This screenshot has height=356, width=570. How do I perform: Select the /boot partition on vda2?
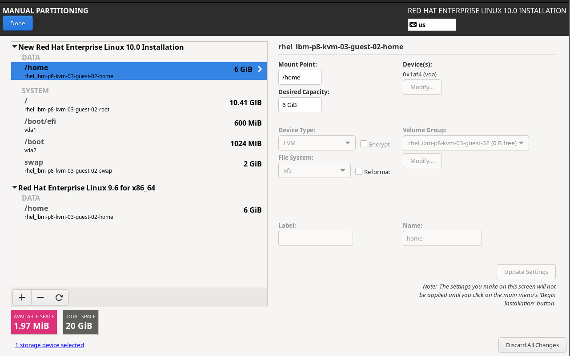click(x=139, y=146)
